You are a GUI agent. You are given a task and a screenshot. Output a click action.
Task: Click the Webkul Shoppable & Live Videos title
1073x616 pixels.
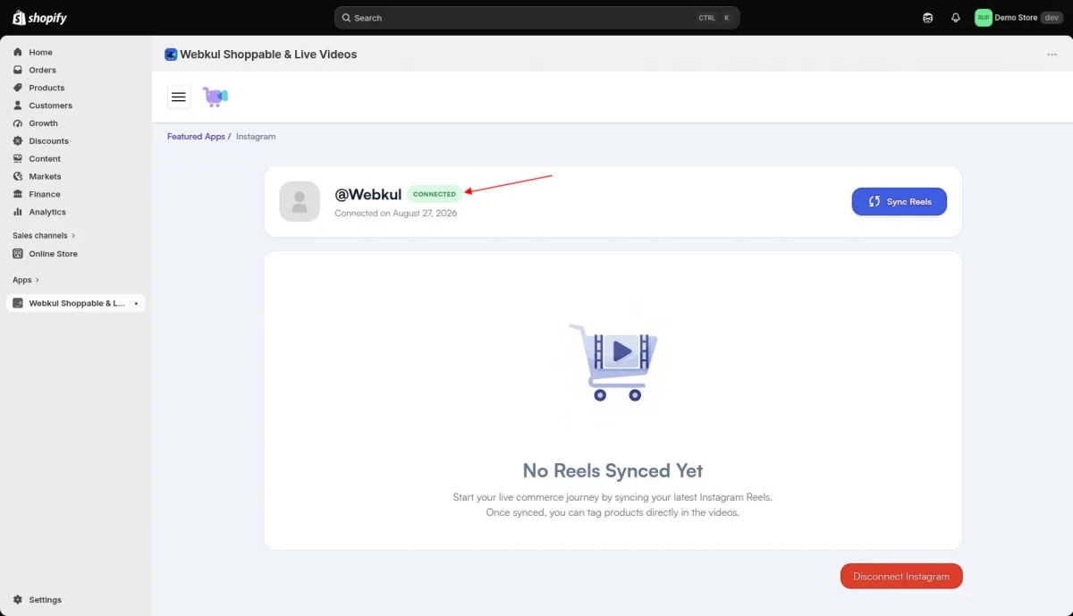(268, 55)
